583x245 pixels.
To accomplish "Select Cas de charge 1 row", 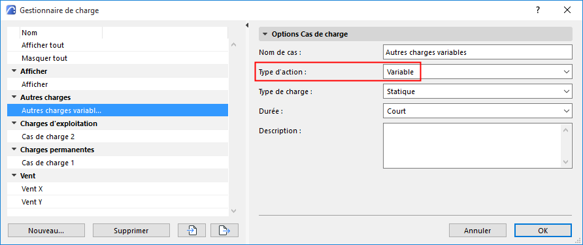I will (x=118, y=163).
